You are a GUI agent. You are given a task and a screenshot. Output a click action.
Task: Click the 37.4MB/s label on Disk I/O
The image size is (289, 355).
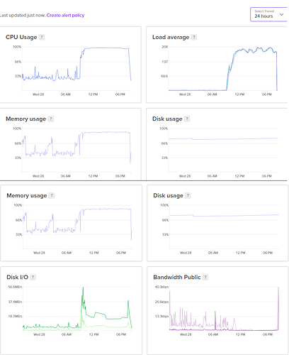(x=15, y=302)
